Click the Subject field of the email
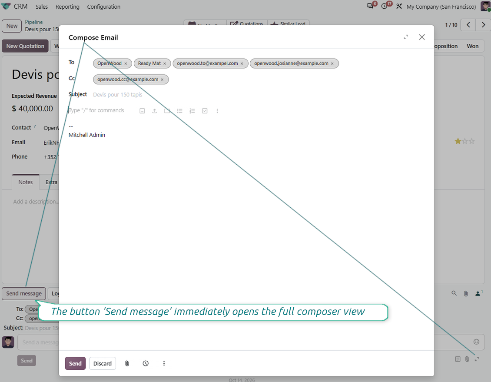This screenshot has width=491, height=382. pos(259,95)
